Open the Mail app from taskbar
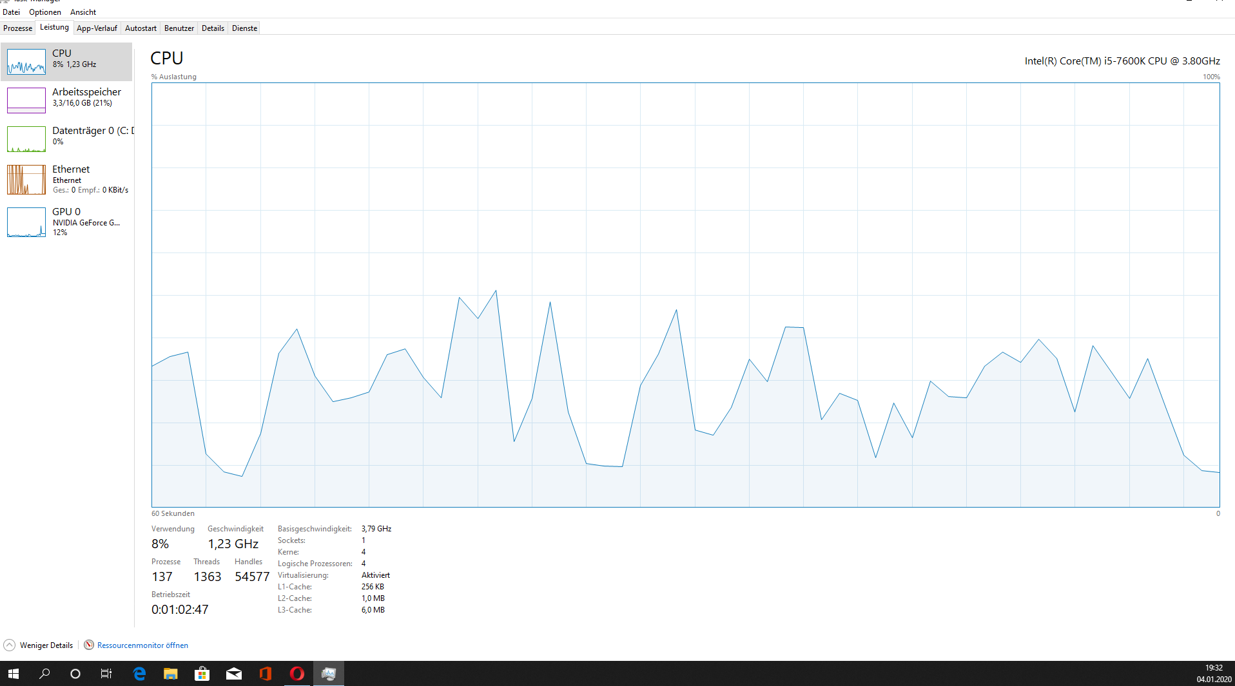The height and width of the screenshot is (686, 1235). [234, 674]
